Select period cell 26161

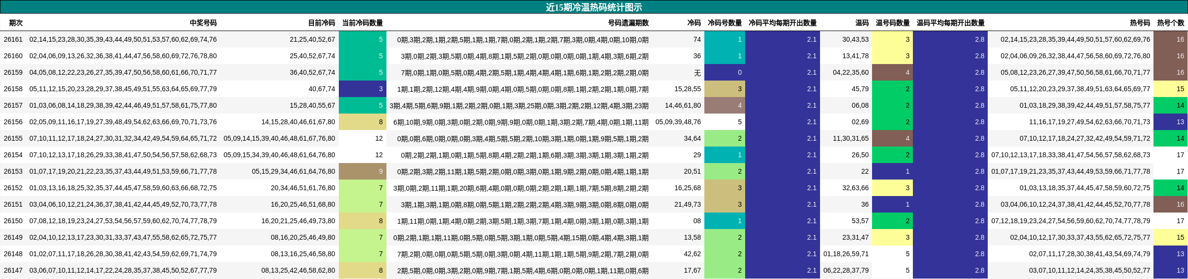click(x=13, y=39)
